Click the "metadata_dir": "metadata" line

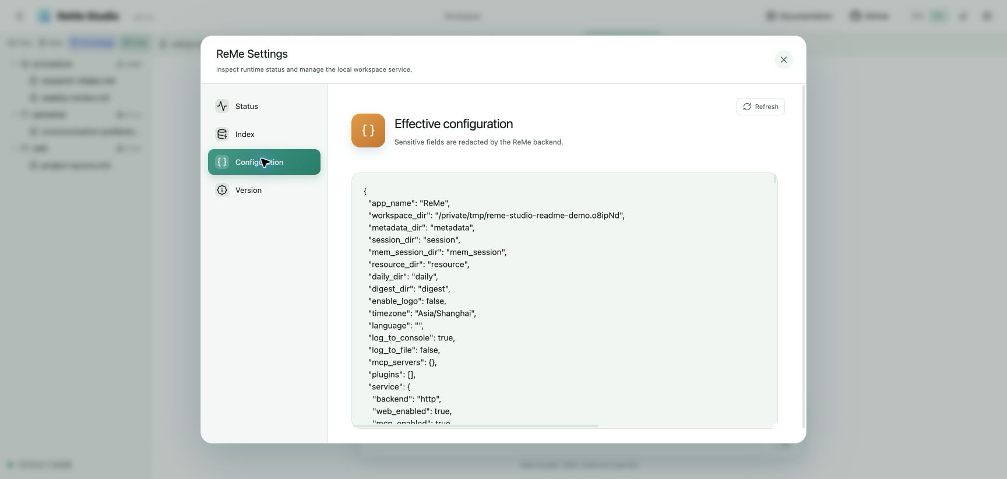tap(421, 227)
